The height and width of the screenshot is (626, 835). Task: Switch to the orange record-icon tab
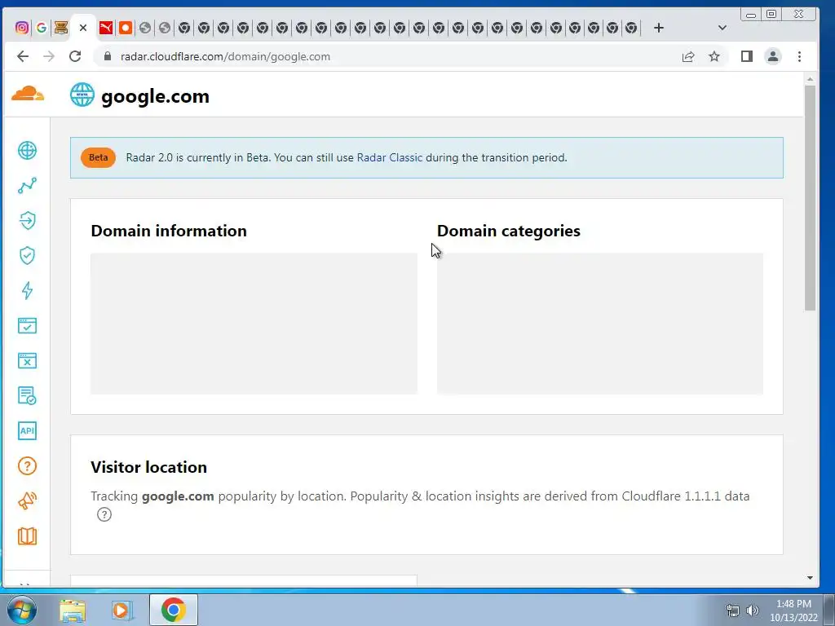coord(125,28)
